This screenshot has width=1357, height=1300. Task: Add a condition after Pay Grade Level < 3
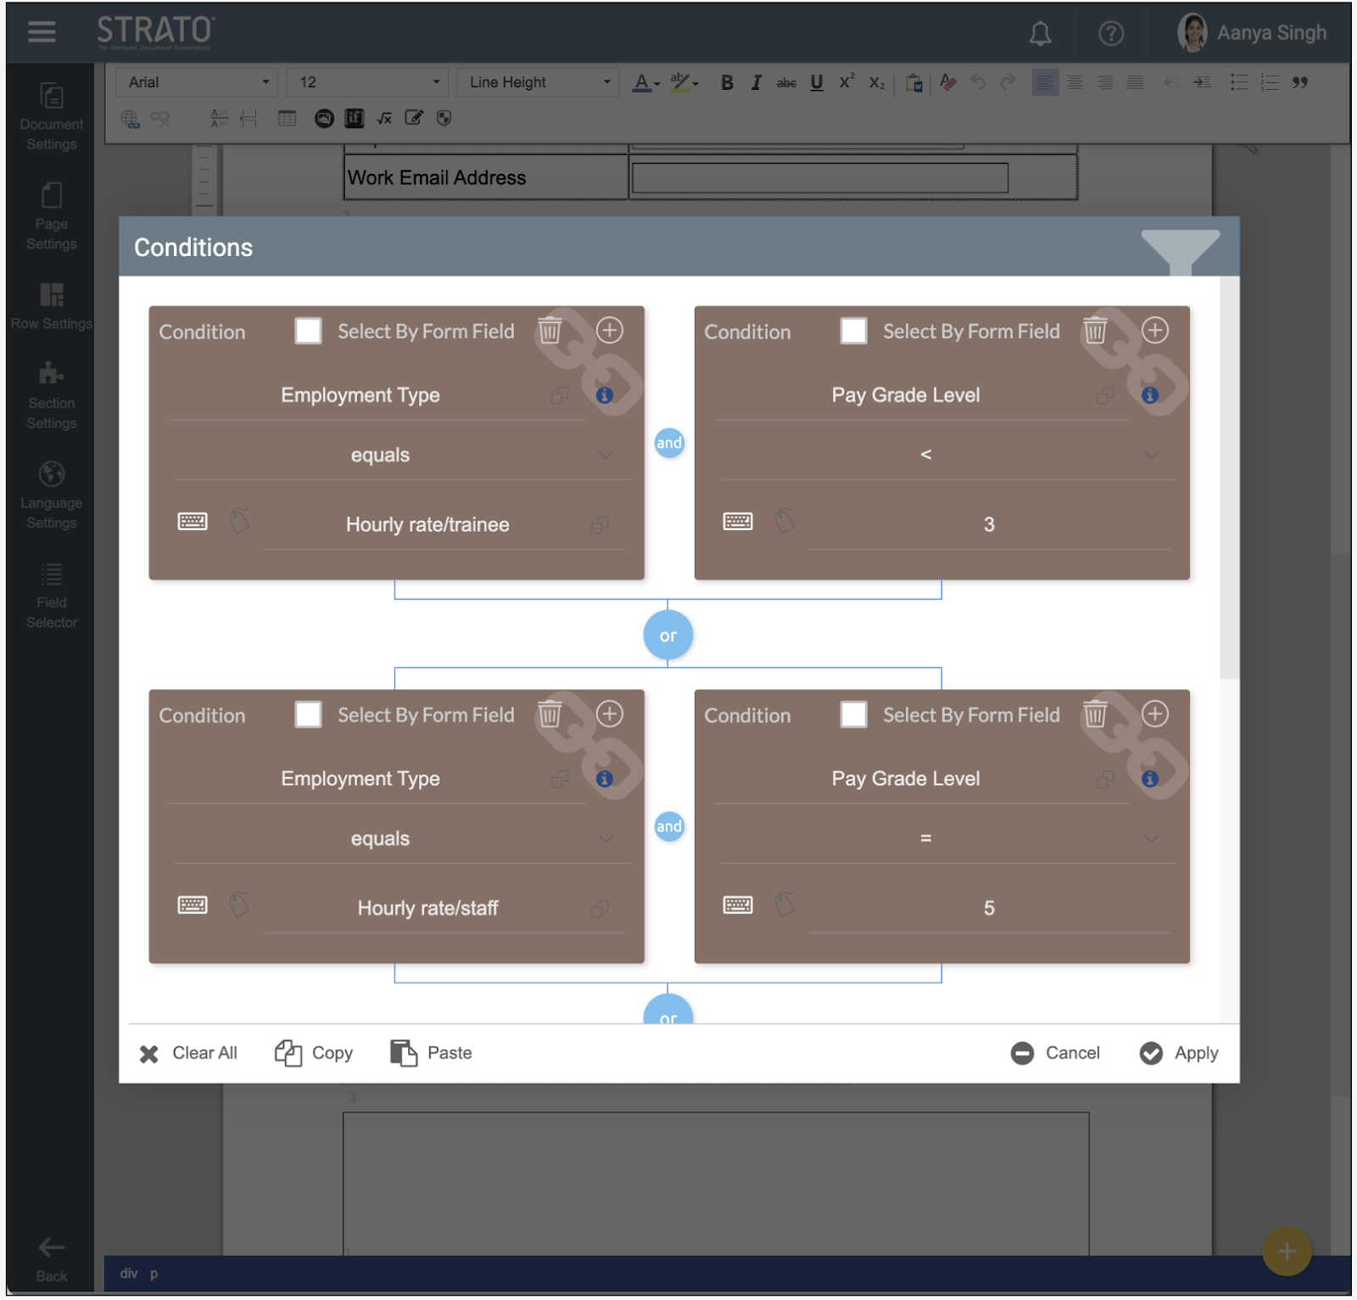click(x=1154, y=331)
